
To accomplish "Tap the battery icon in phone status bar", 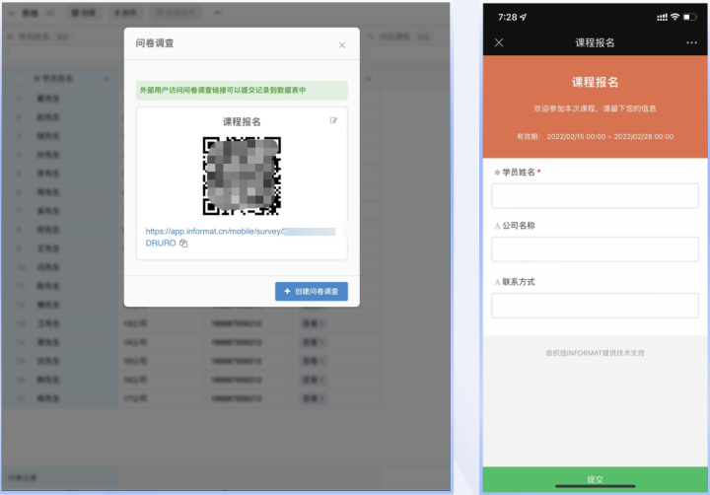I will (689, 17).
